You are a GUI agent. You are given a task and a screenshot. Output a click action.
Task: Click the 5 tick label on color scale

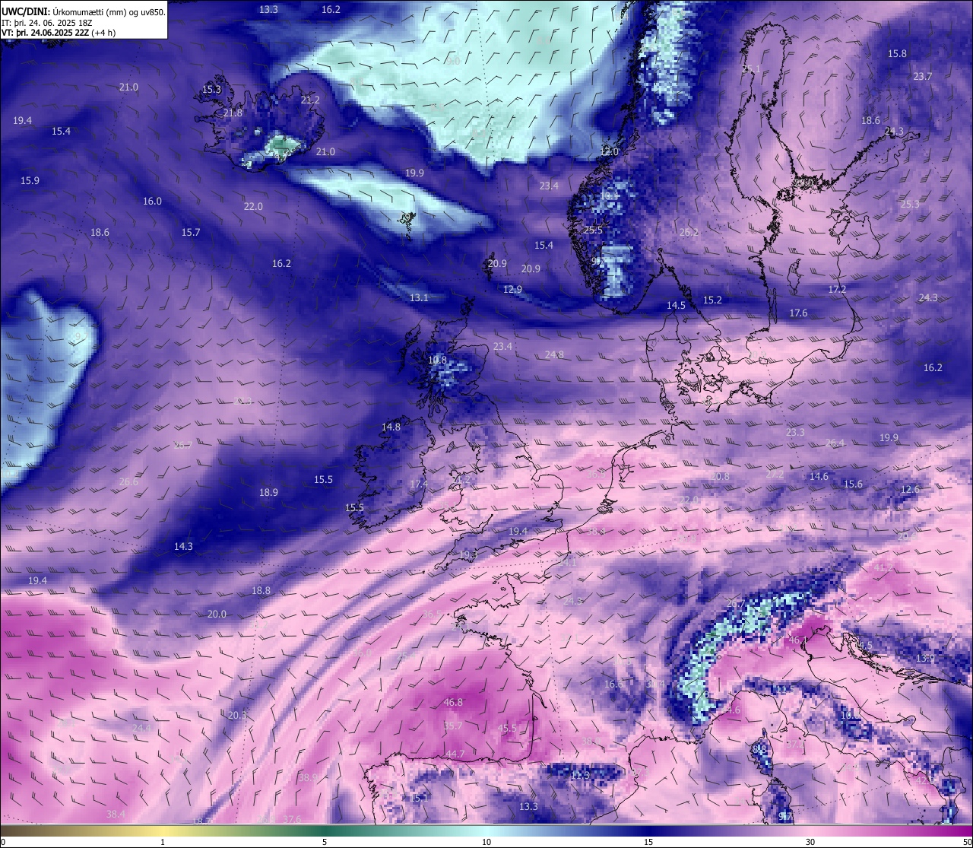point(325,842)
